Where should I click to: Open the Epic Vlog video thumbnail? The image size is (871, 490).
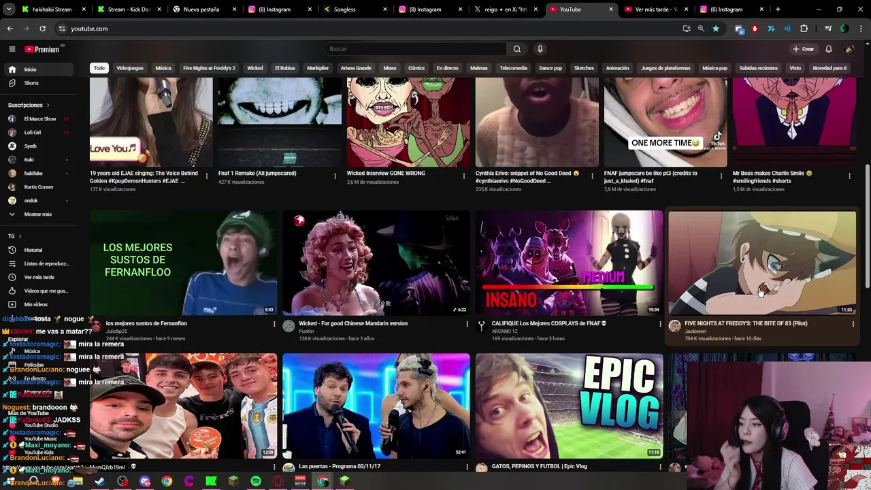point(569,406)
